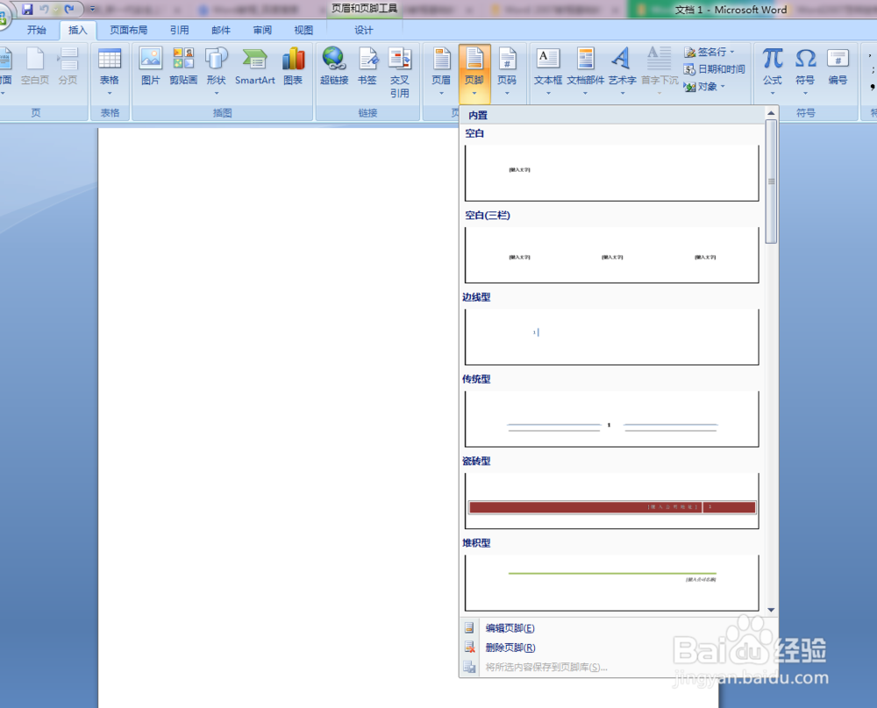Click the Undo icon in quick access toolbar

[x=44, y=9]
